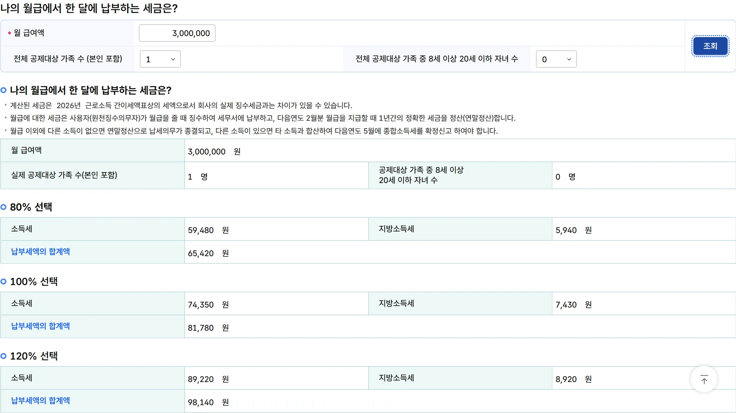Select the 98,140 원 total amount
This screenshot has width=736, height=413.
click(x=209, y=402)
